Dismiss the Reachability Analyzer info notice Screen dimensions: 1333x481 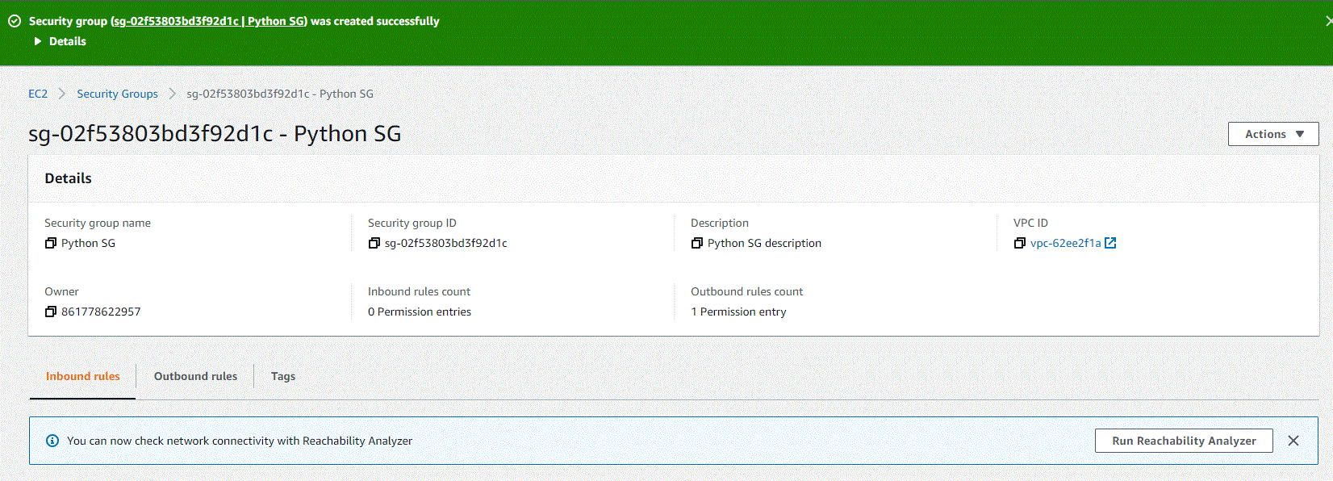tap(1293, 441)
